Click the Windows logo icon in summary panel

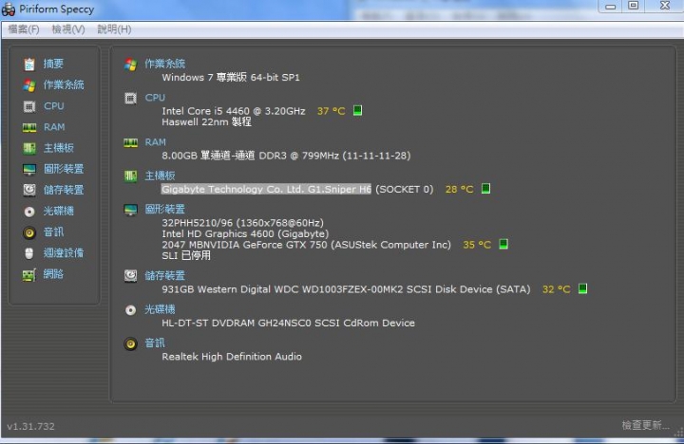pyautogui.click(x=130, y=65)
